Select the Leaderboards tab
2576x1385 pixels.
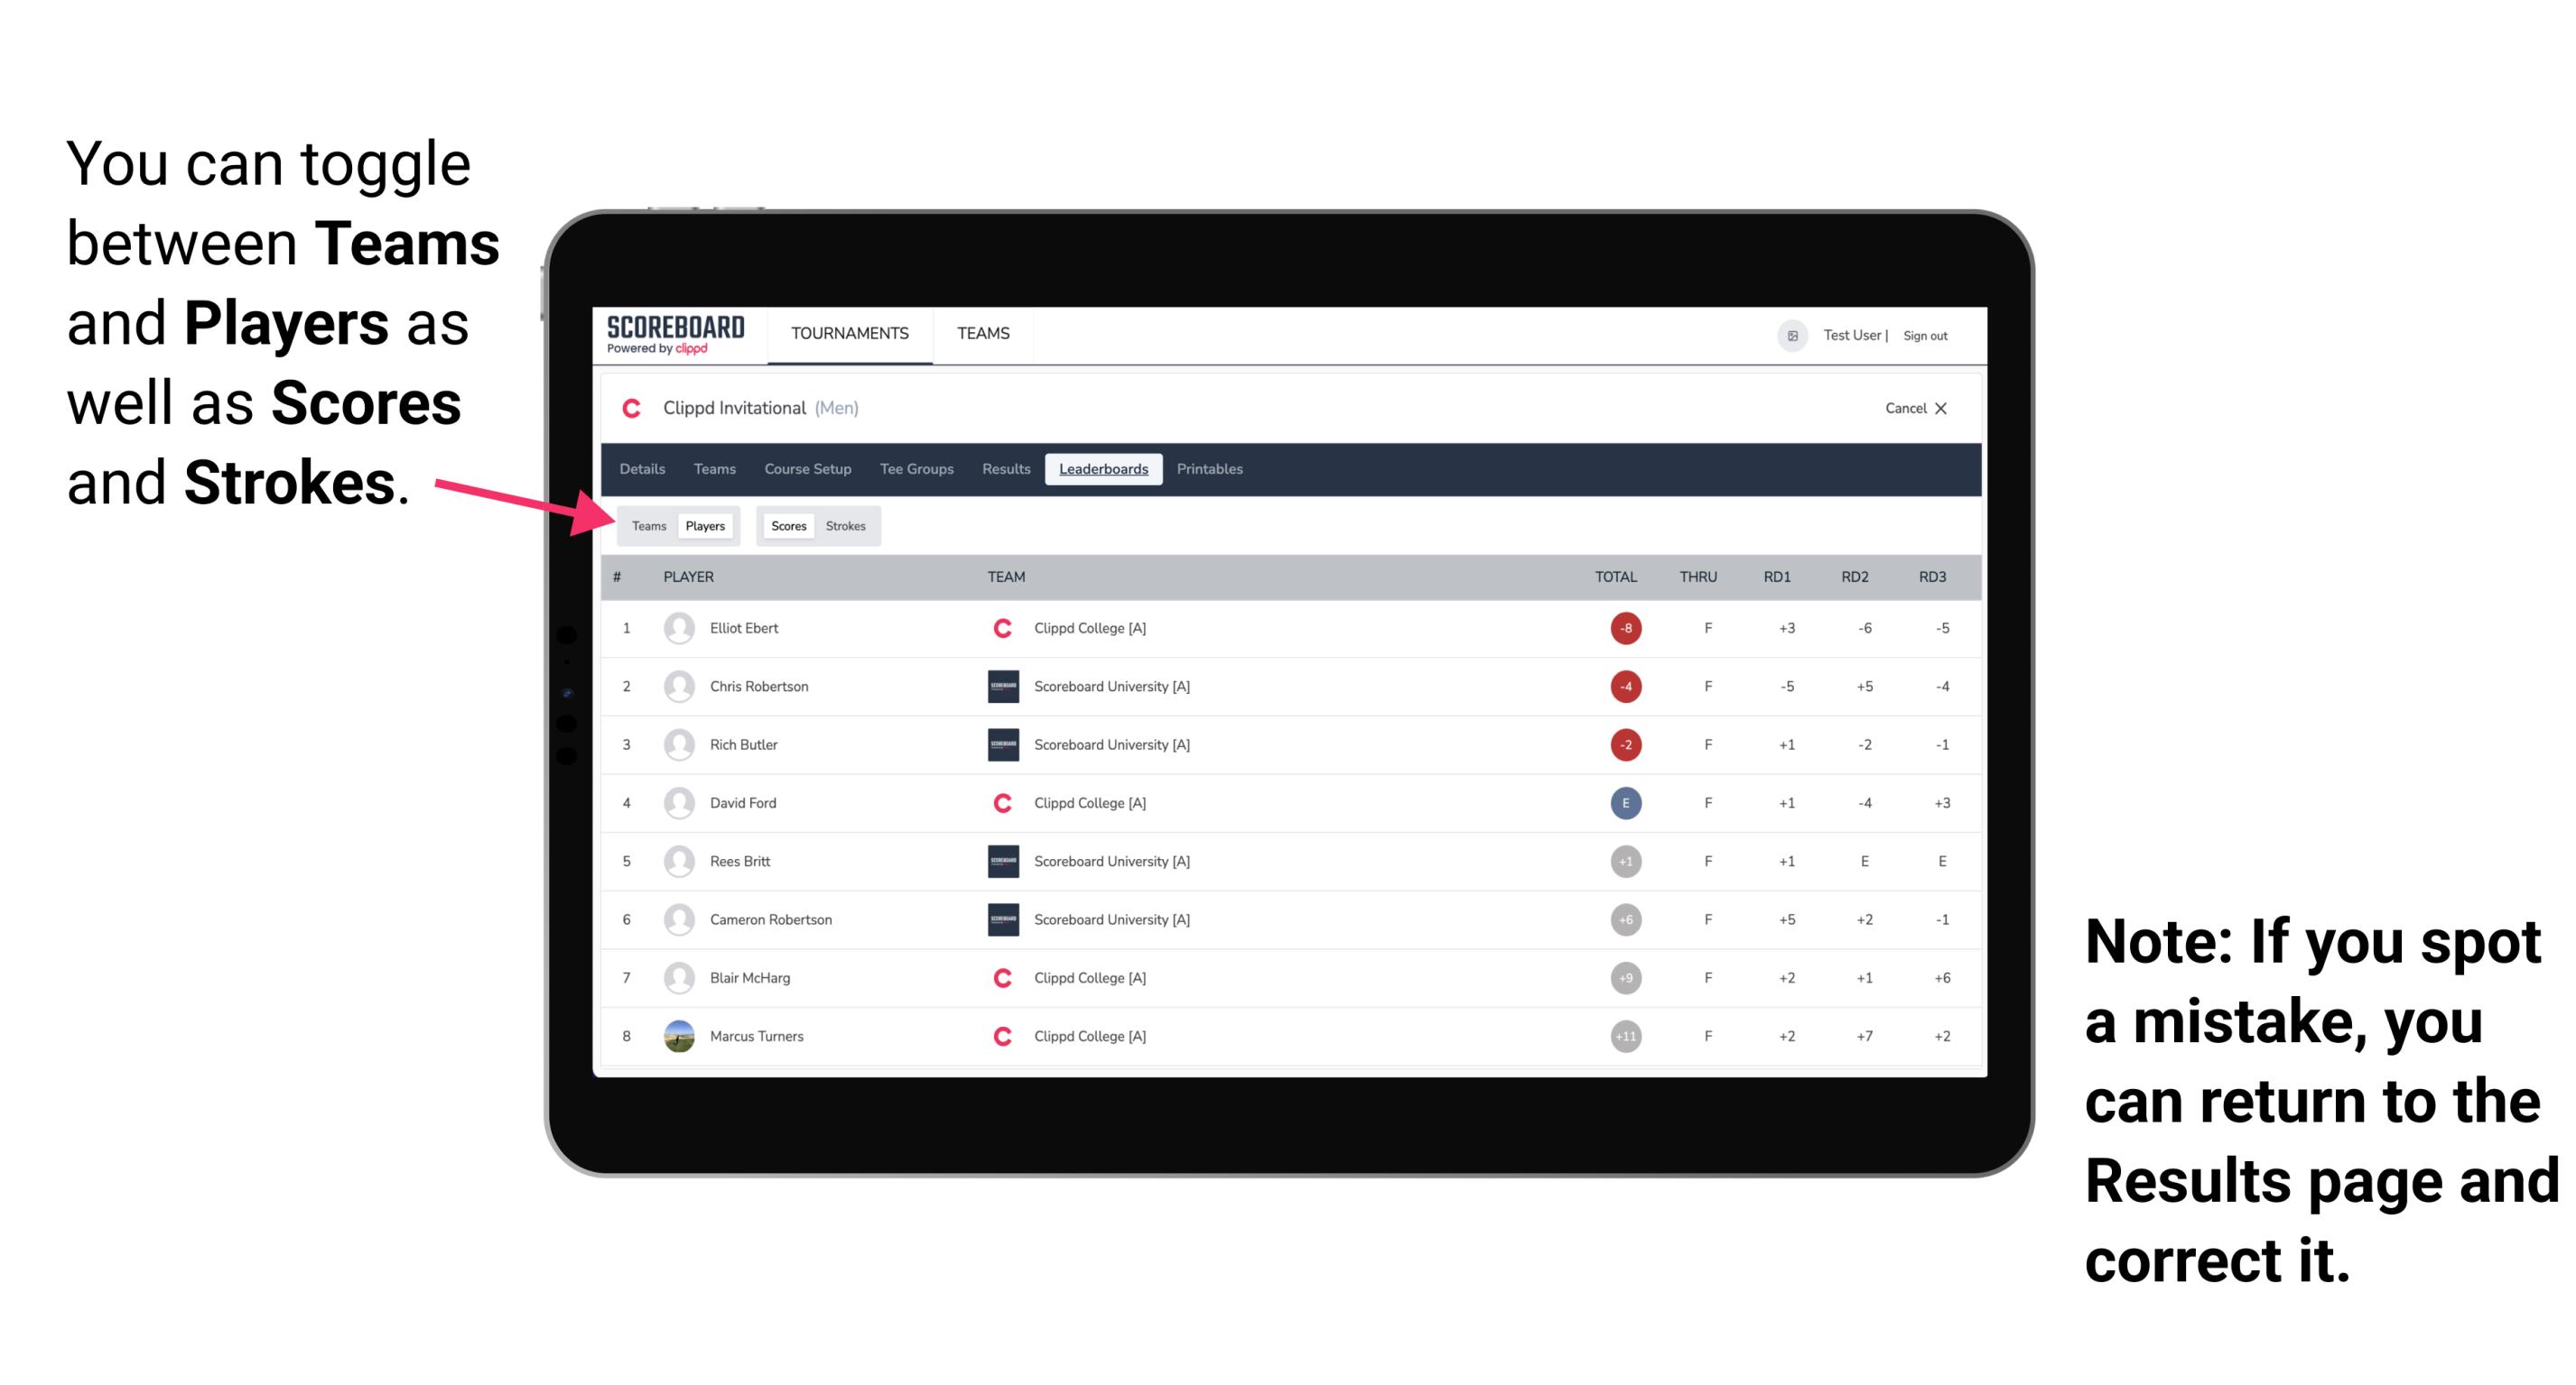coord(1105,471)
